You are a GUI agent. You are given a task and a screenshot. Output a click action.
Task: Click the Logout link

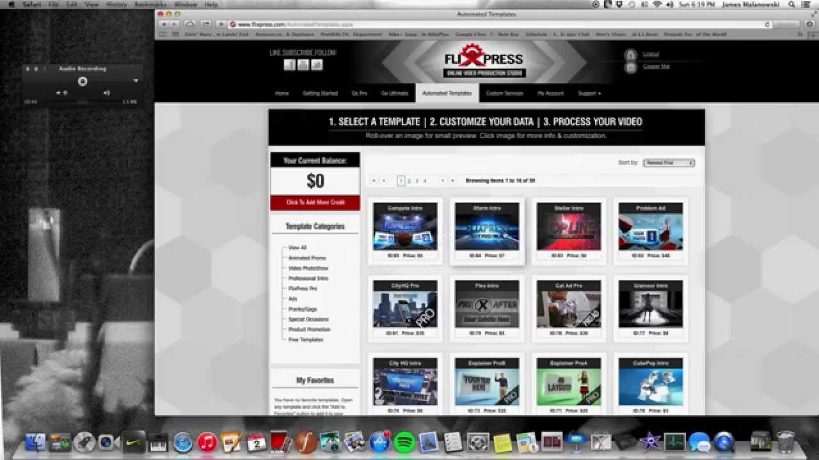click(x=651, y=55)
